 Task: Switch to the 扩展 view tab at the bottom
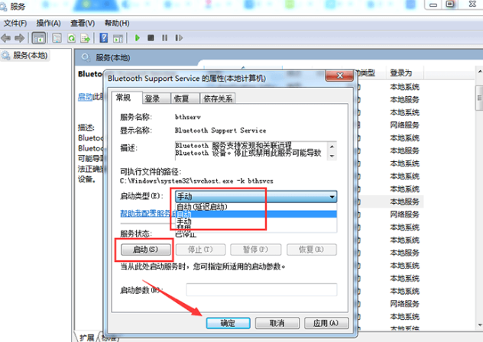(x=86, y=337)
